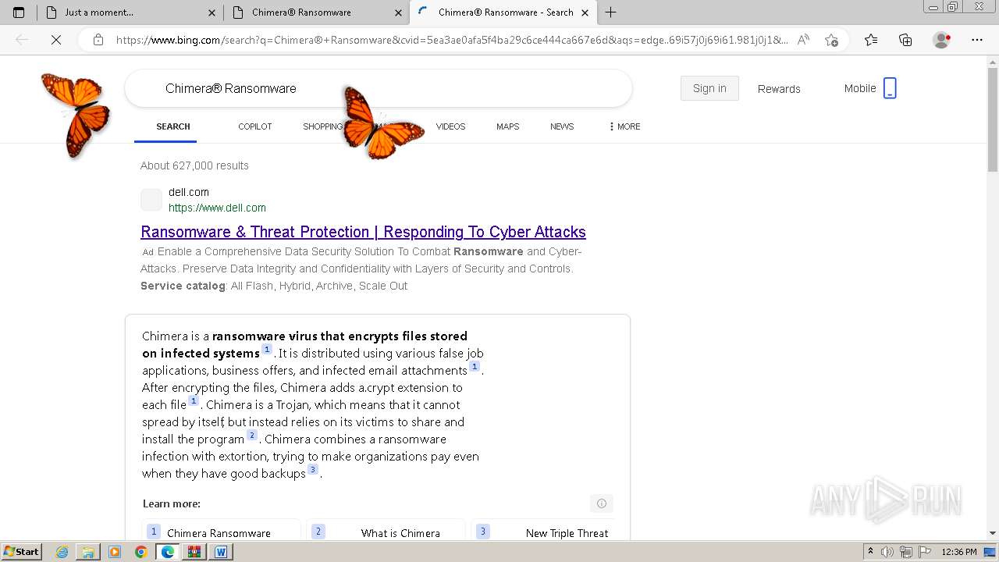The height and width of the screenshot is (562, 999).
Task: Select Microsoft Edge taskbar icon
Action: pyautogui.click(x=168, y=552)
